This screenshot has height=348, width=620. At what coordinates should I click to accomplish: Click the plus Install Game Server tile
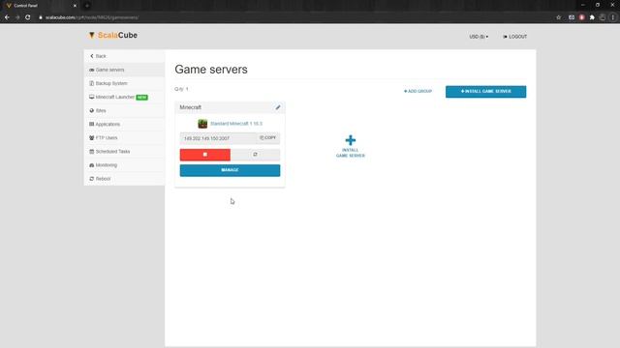coord(351,146)
